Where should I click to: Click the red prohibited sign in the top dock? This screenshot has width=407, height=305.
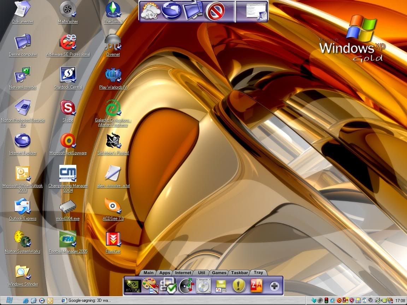tap(215, 11)
